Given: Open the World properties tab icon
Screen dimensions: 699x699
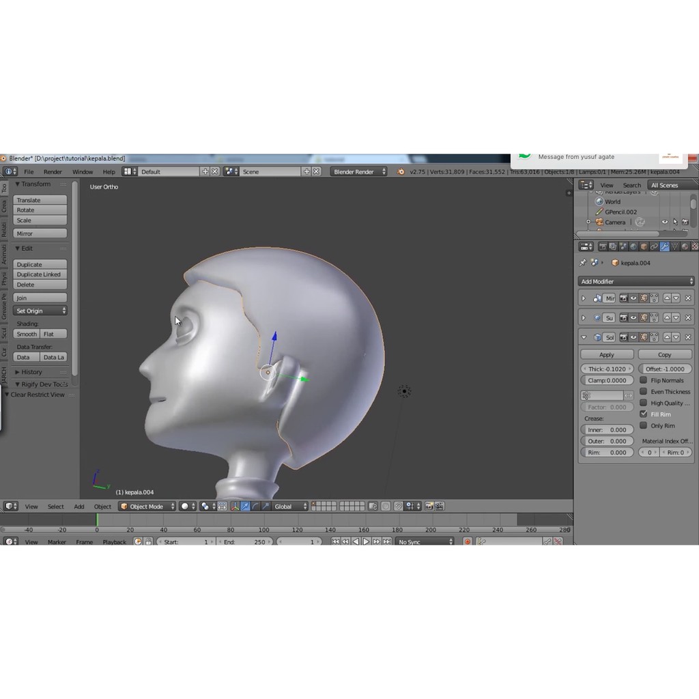Looking at the screenshot, I should point(633,246).
